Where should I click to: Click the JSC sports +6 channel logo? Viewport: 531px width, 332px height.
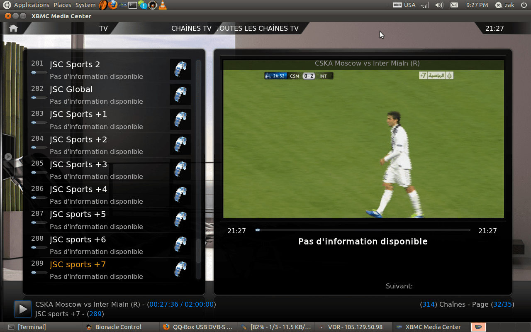click(x=180, y=244)
